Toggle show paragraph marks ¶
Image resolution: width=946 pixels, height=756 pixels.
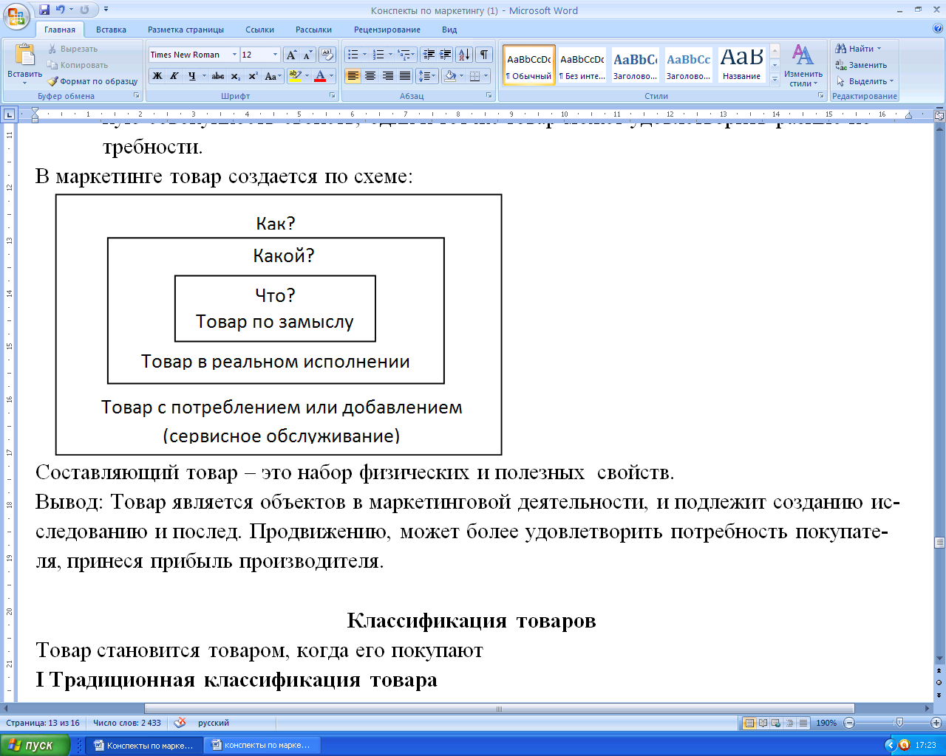click(x=484, y=55)
